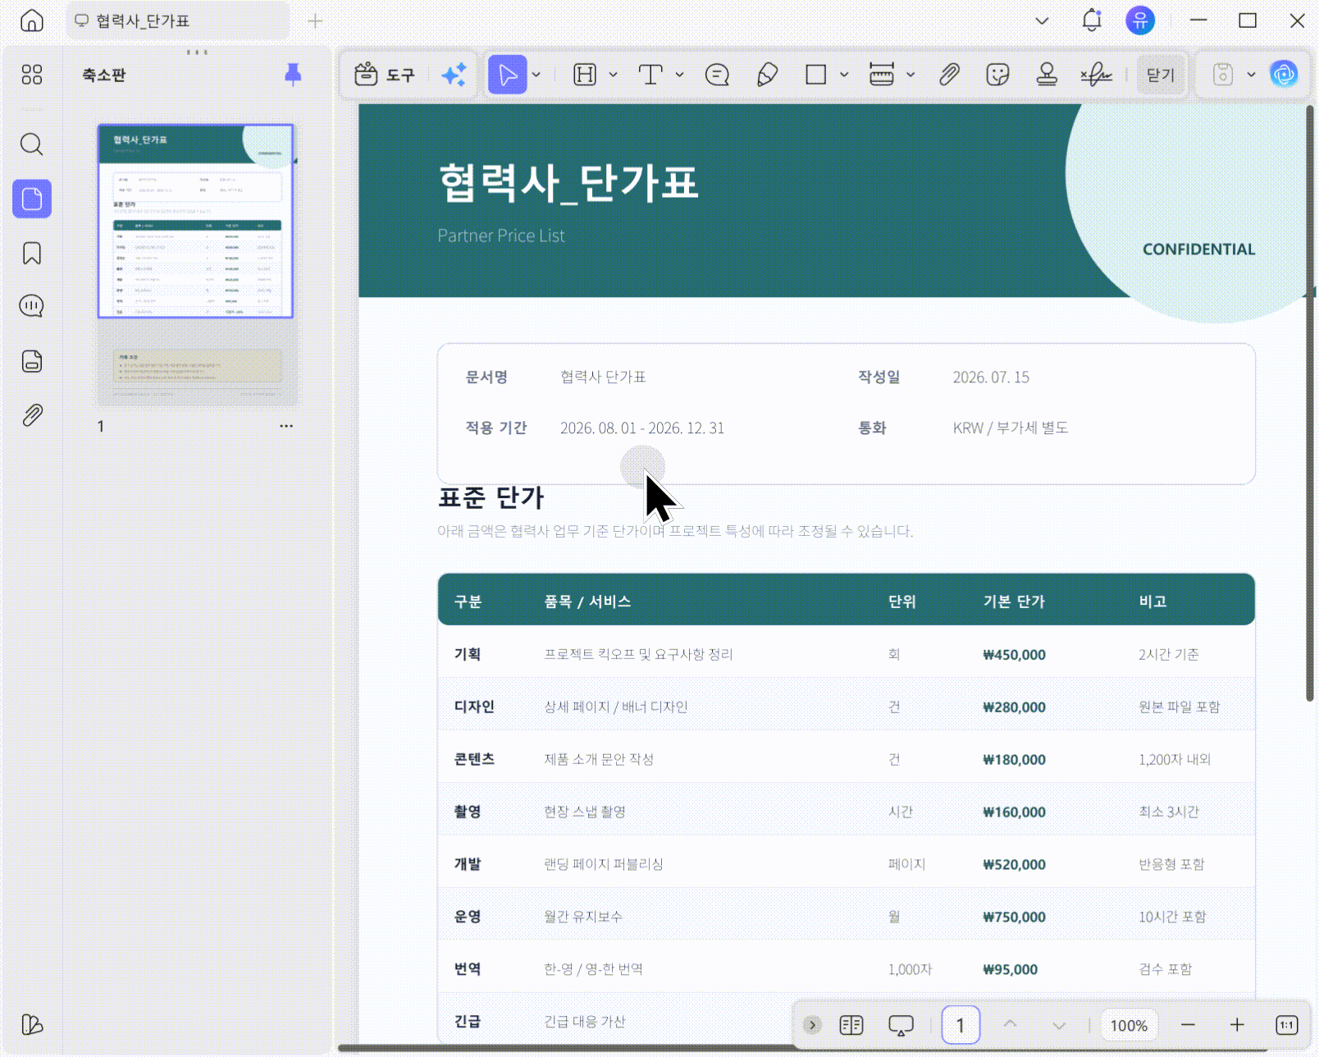The height and width of the screenshot is (1057, 1319).
Task: Select the text highlight tool
Action: 585,75
